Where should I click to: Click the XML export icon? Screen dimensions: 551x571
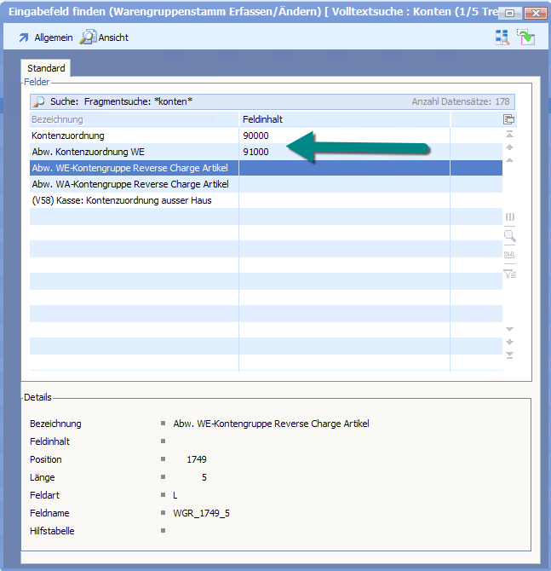pos(509,255)
